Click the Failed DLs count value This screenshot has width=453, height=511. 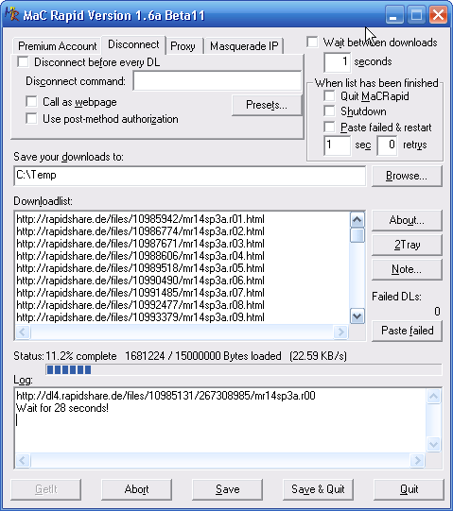[437, 312]
